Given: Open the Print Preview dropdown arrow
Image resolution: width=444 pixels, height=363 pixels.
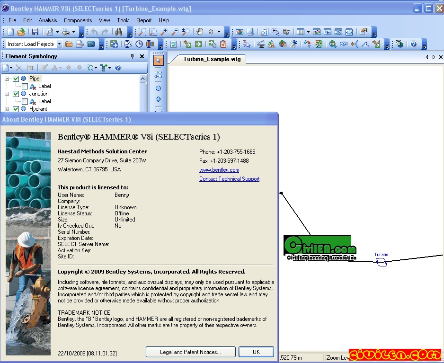Looking at the screenshot, I should click(x=57, y=32).
